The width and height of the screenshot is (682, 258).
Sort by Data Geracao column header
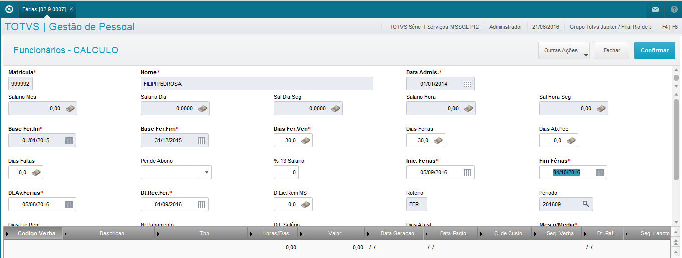[x=394, y=234]
